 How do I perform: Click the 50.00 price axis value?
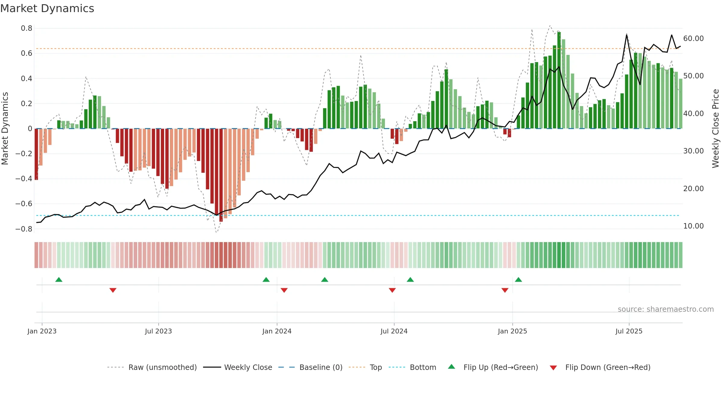pos(693,76)
